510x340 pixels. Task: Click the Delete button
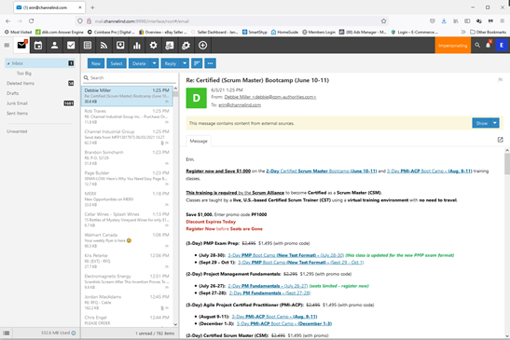pyautogui.click(x=139, y=63)
